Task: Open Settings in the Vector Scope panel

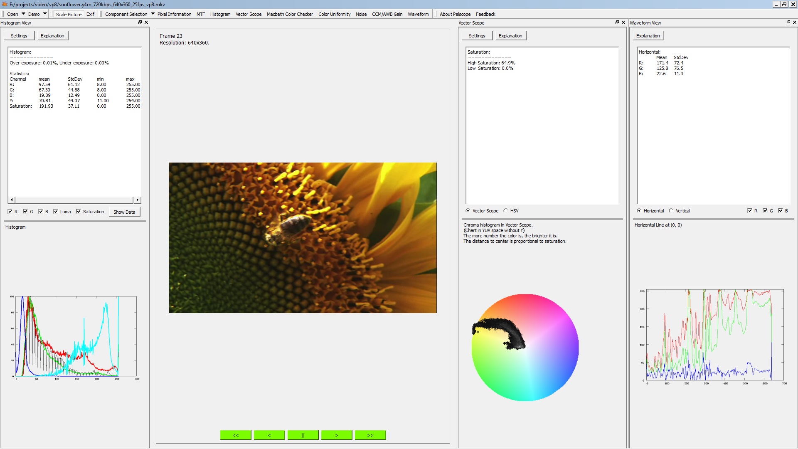Action: [x=476, y=35]
